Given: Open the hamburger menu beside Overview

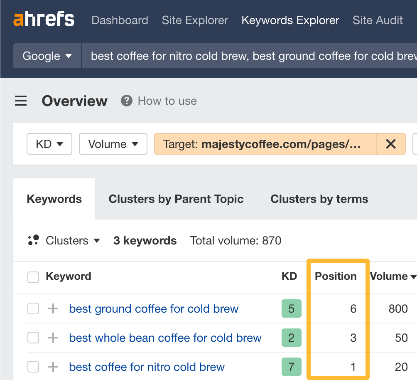Looking at the screenshot, I should 21,101.
